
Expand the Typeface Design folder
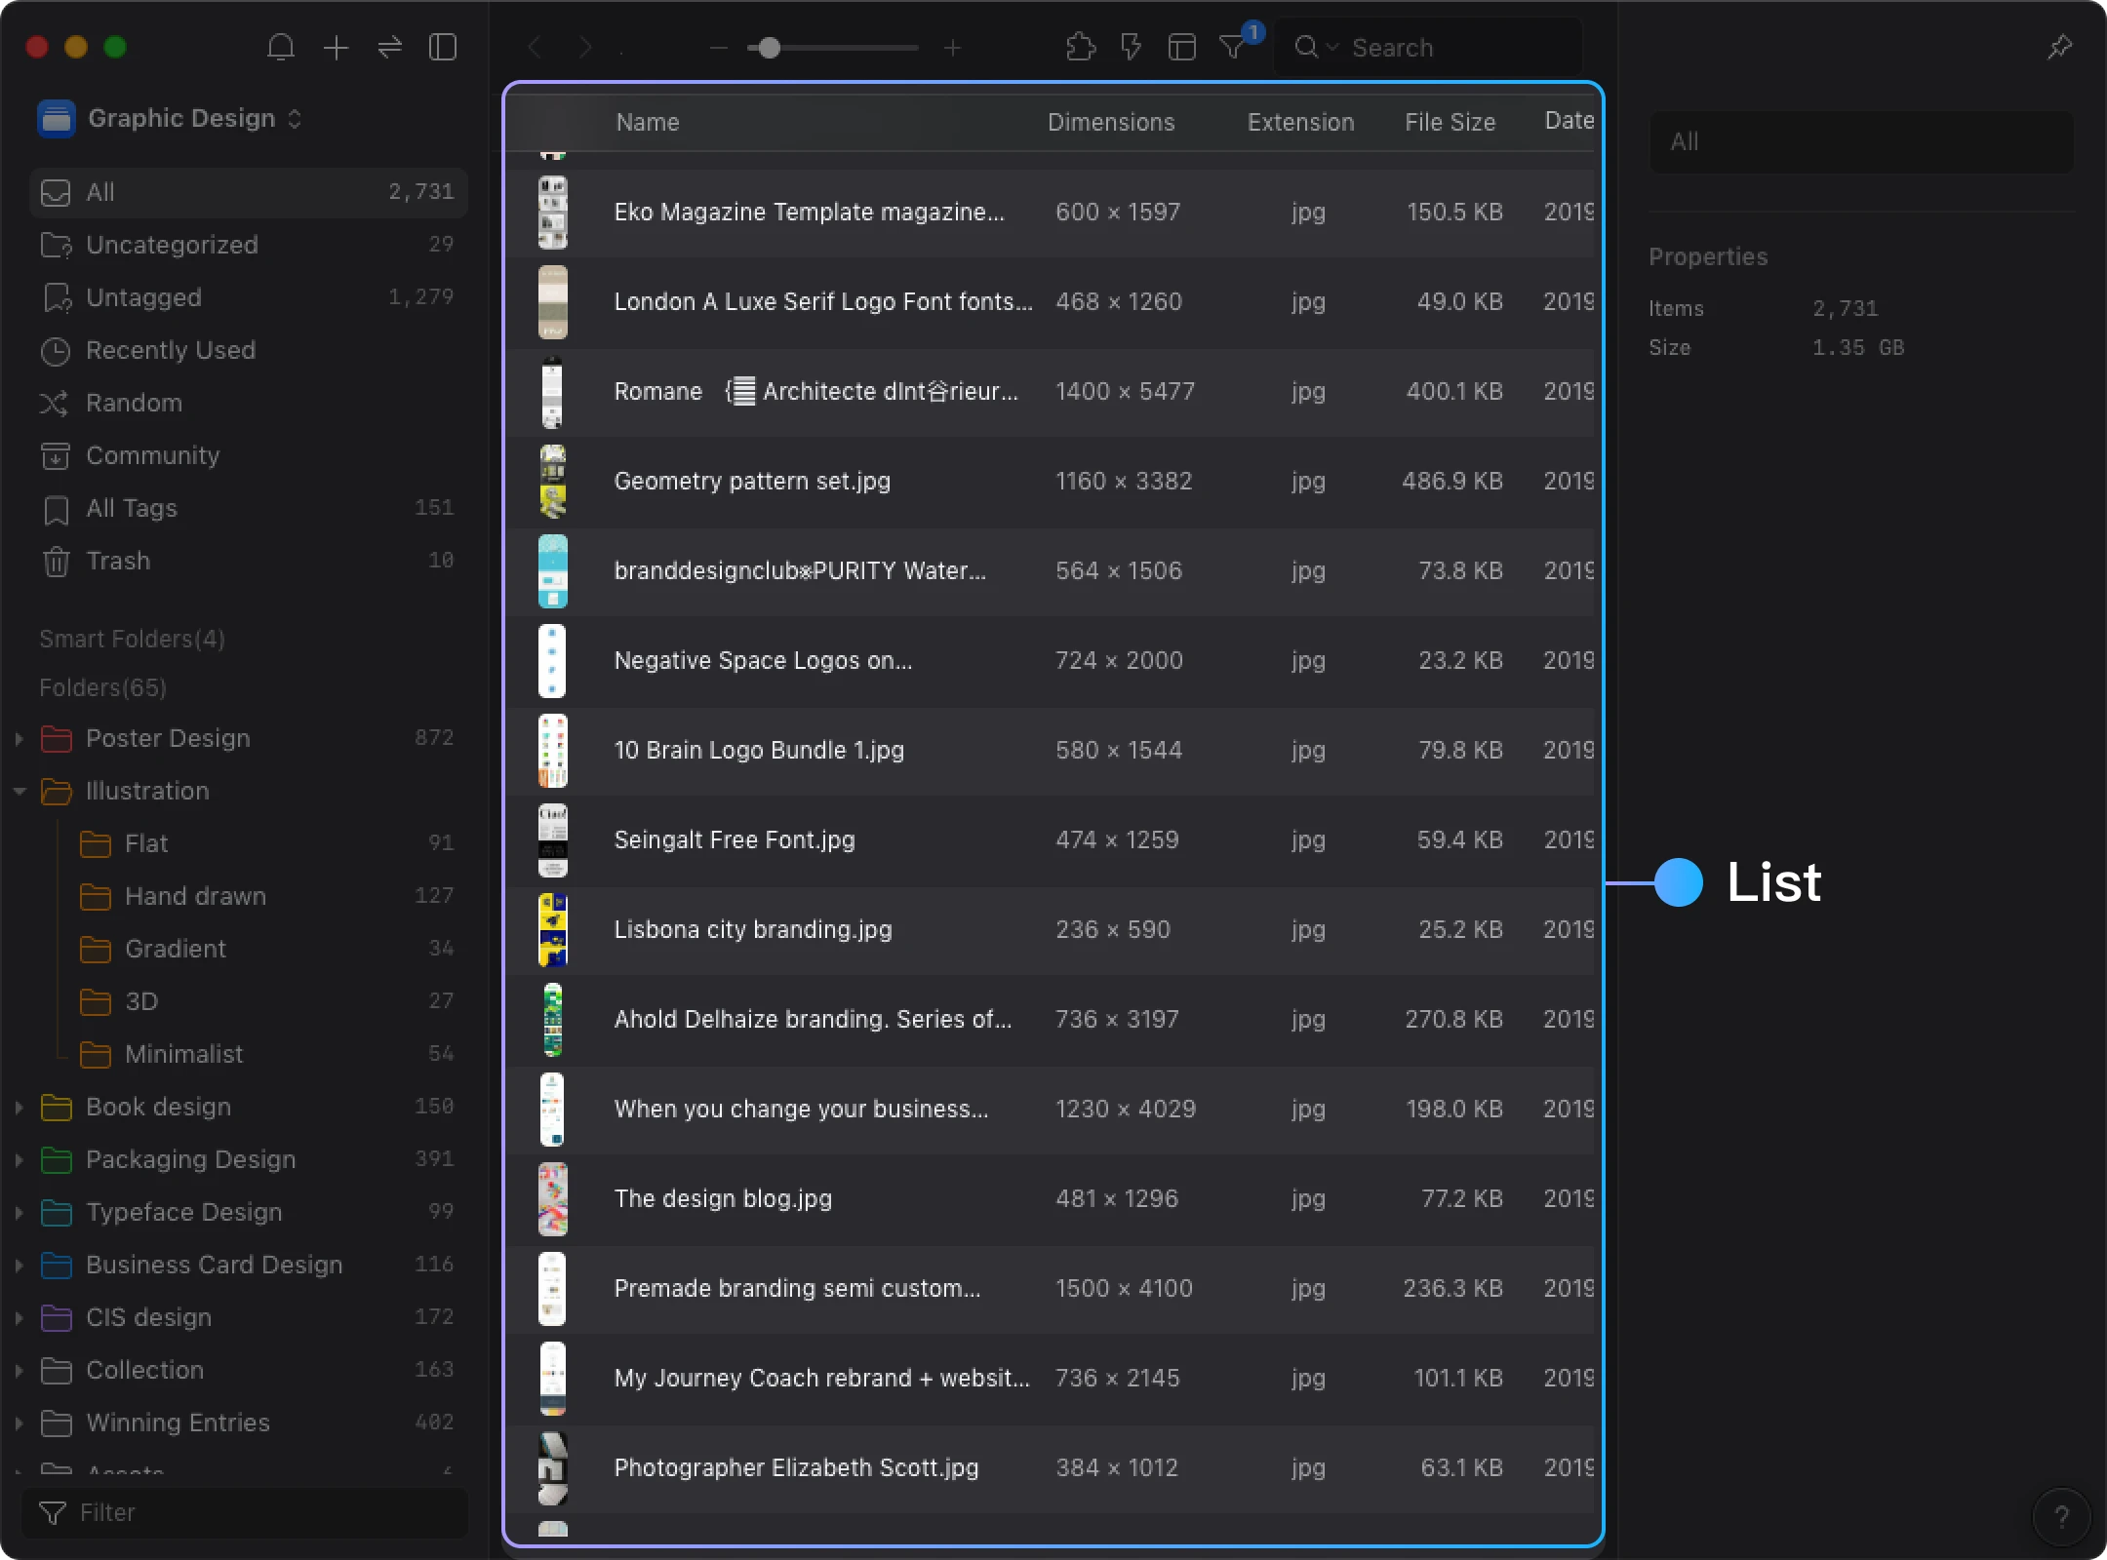coord(19,1212)
